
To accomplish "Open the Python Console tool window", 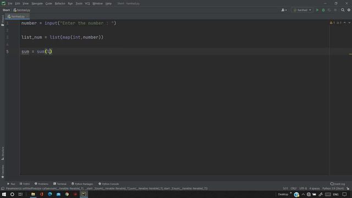I will (x=108, y=184).
